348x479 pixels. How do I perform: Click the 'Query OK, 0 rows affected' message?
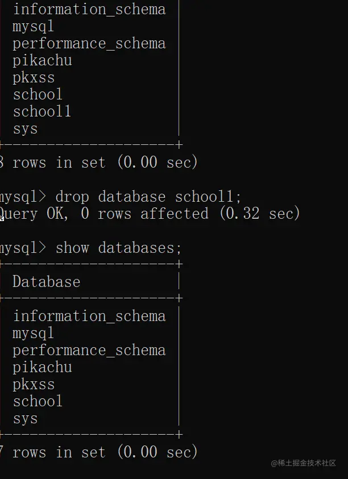coord(104,214)
